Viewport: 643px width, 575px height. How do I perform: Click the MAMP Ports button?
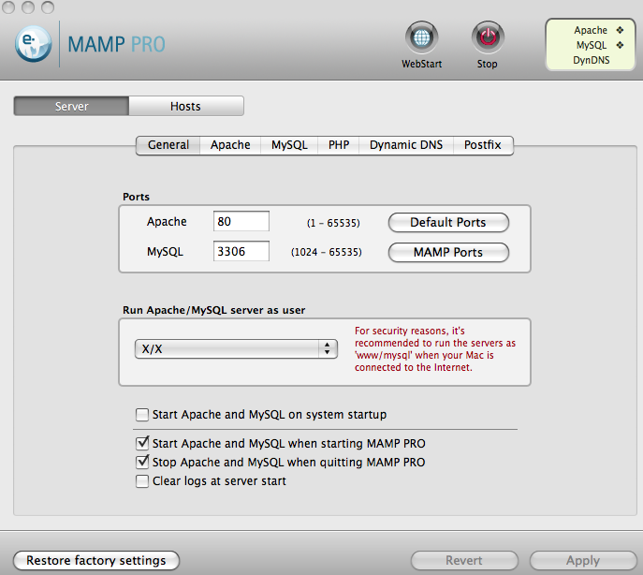click(448, 252)
